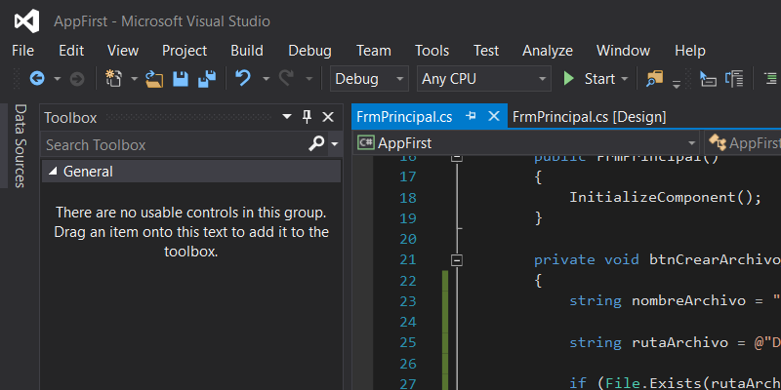Save the current file with Save icon
The image size is (781, 390).
[x=181, y=79]
